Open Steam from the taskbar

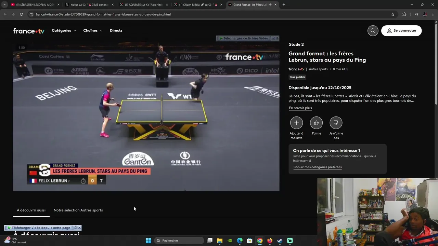pyautogui.click(x=280, y=241)
